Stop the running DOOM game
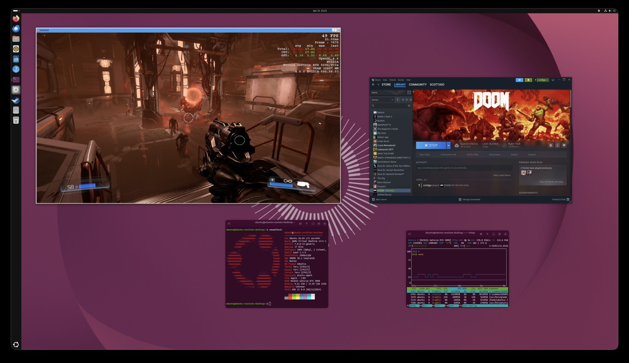 [431, 145]
